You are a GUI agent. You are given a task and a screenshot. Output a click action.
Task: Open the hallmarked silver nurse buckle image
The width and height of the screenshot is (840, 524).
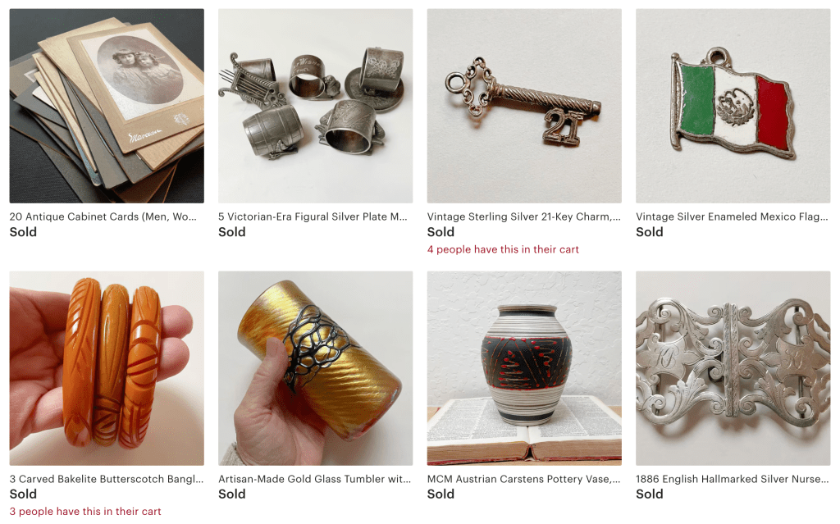pos(733,368)
